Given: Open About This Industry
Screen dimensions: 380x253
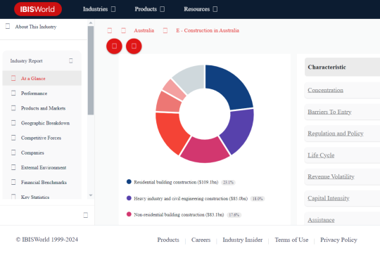Looking at the screenshot, I should pos(36,27).
